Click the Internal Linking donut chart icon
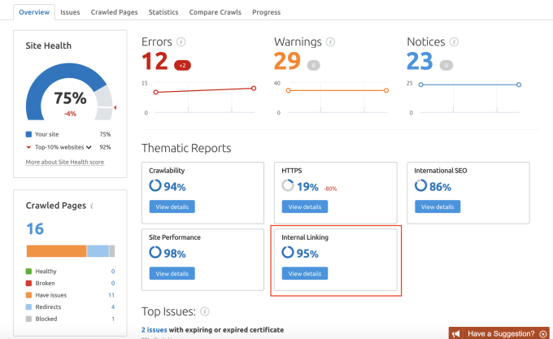The height and width of the screenshot is (339, 553). point(288,252)
